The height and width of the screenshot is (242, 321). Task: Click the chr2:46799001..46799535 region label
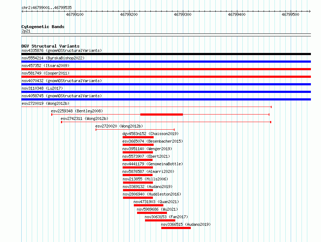coord(47,8)
